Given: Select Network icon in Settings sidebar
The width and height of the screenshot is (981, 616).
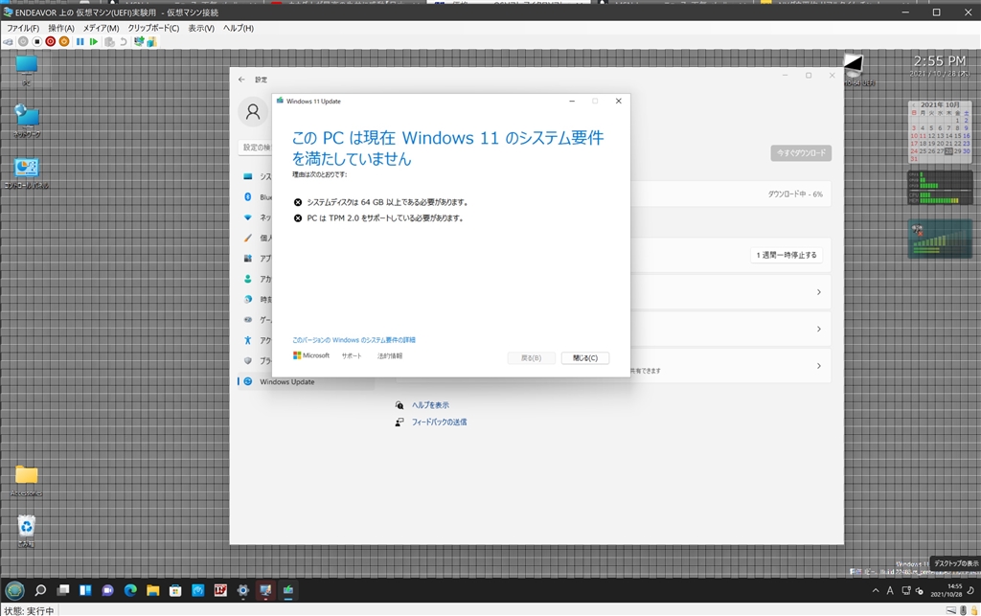Looking at the screenshot, I should click(x=248, y=217).
